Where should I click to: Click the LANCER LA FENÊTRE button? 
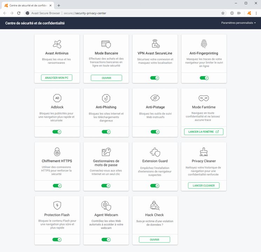click(x=204, y=132)
